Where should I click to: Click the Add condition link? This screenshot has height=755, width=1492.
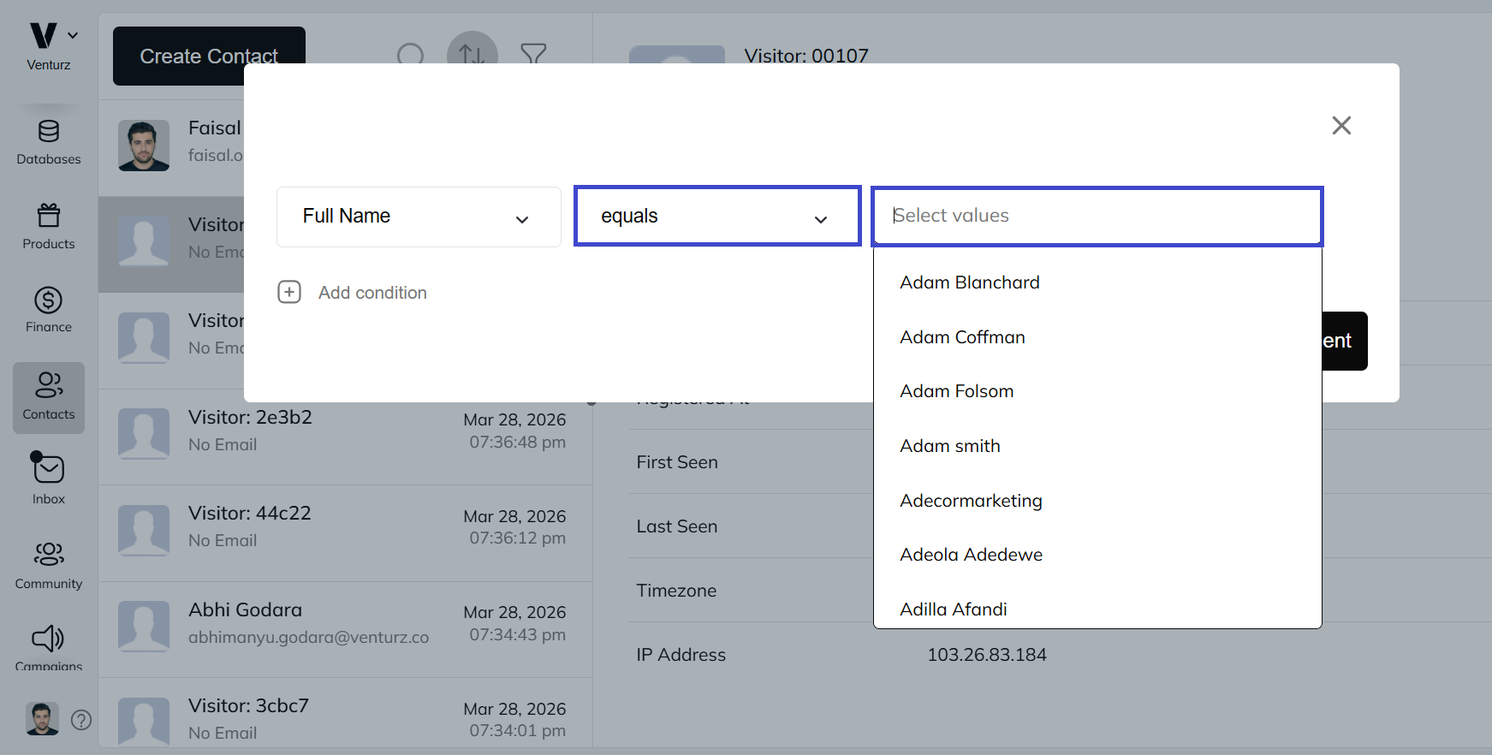[372, 293]
